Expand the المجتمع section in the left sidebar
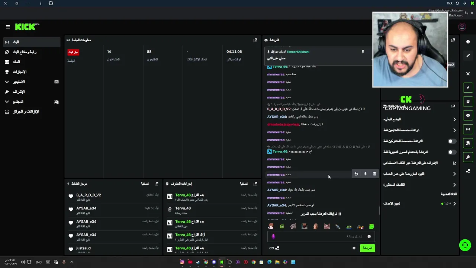Image resolution: width=476 pixels, height=268 pixels. tap(7, 102)
